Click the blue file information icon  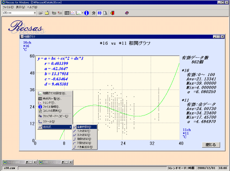click(x=87, y=13)
